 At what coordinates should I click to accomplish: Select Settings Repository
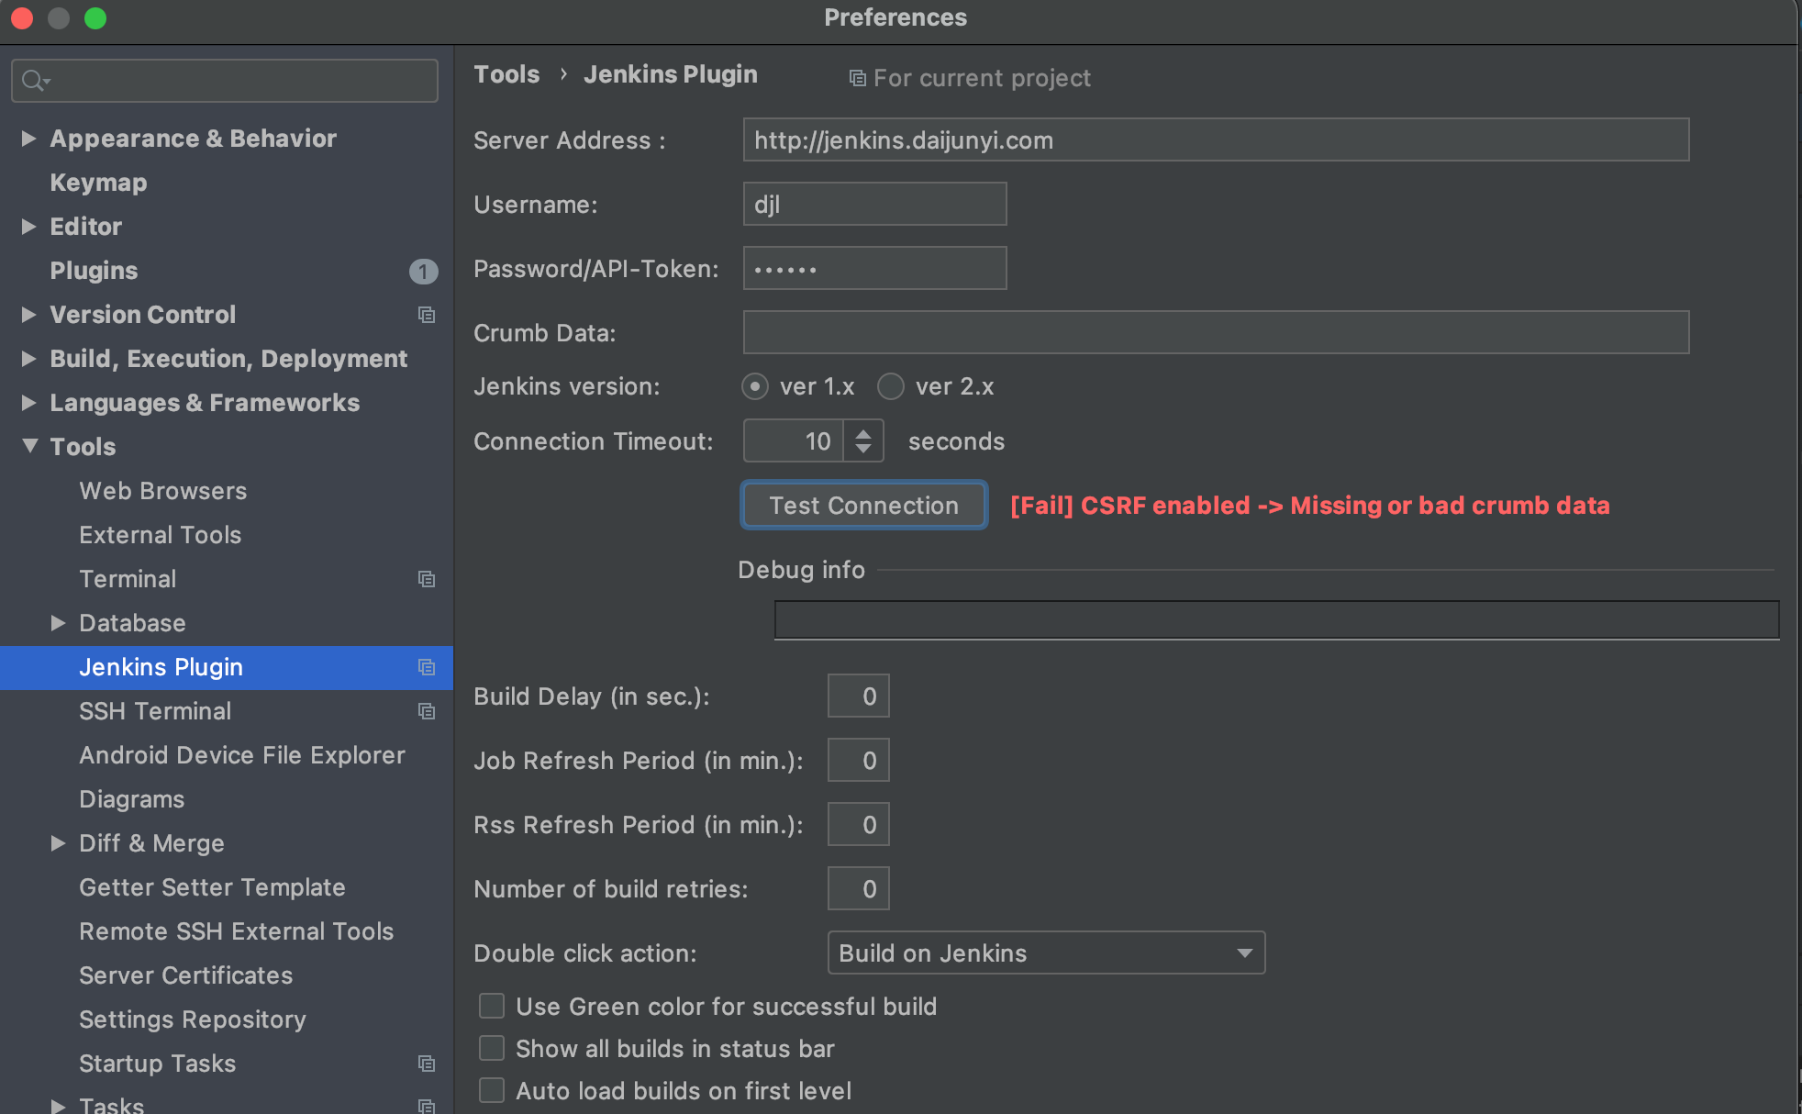pos(192,1019)
